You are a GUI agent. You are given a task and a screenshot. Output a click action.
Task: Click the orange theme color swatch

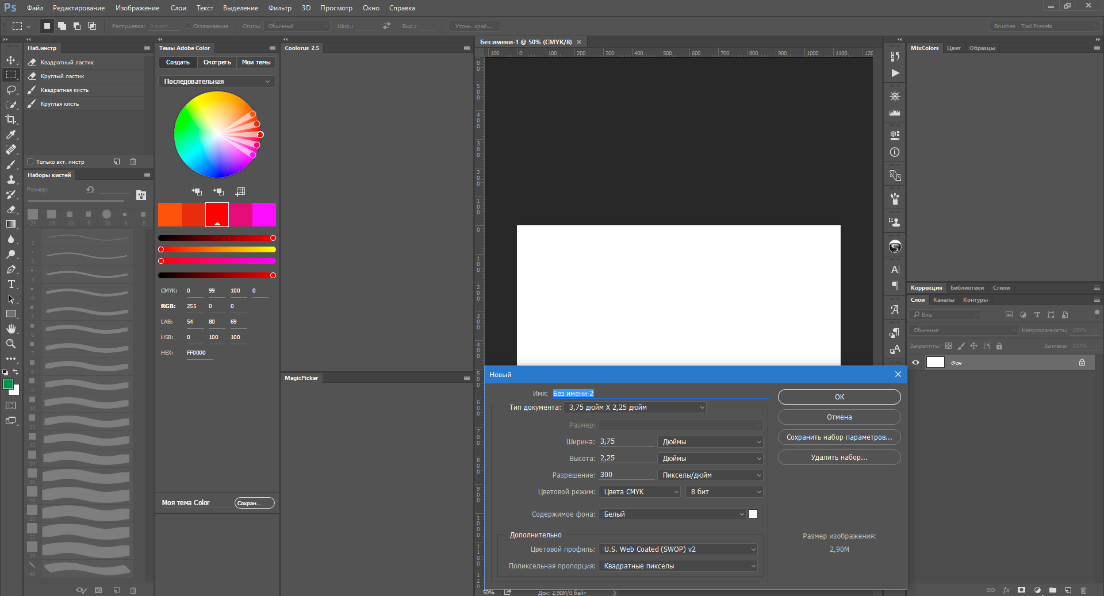(170, 214)
